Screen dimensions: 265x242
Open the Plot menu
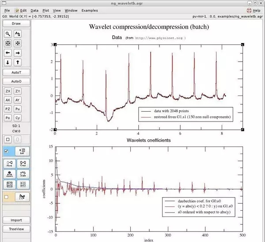46,10
